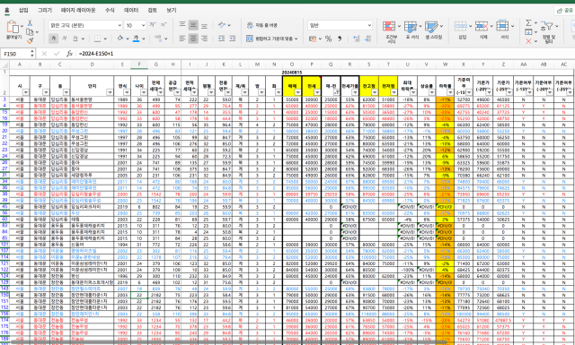Switch to the 삽입 (Insert) tab
Image resolution: width=575 pixels, height=345 pixels.
pyautogui.click(x=23, y=10)
